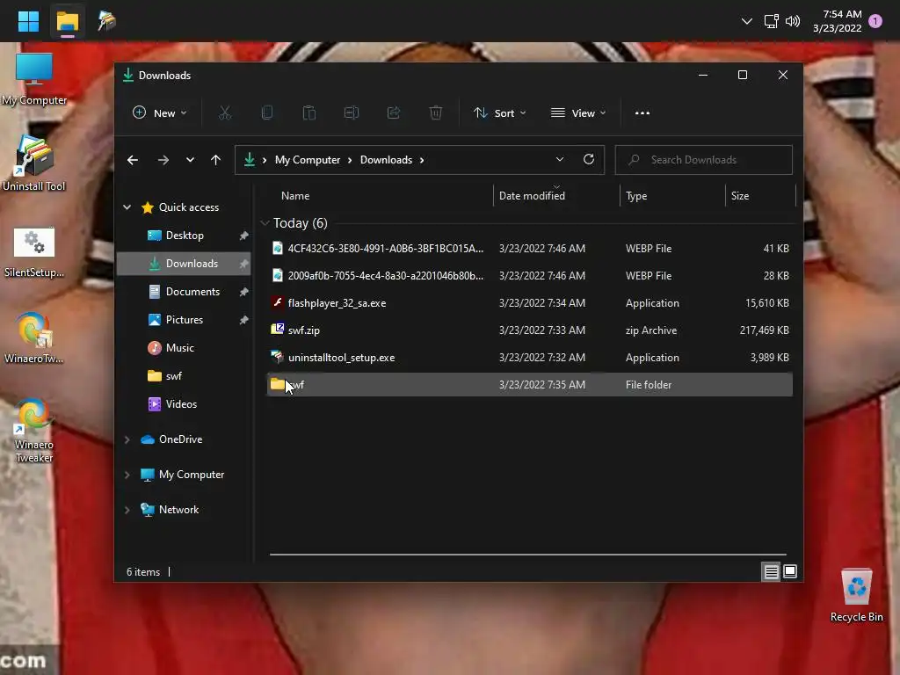Select uninstalltool_setup.exe file
This screenshot has width=900, height=675.
(x=530, y=358)
